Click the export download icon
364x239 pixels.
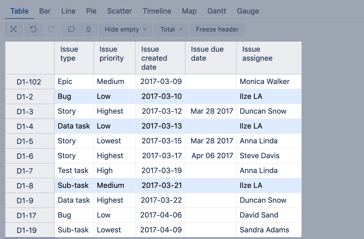pos(89,29)
